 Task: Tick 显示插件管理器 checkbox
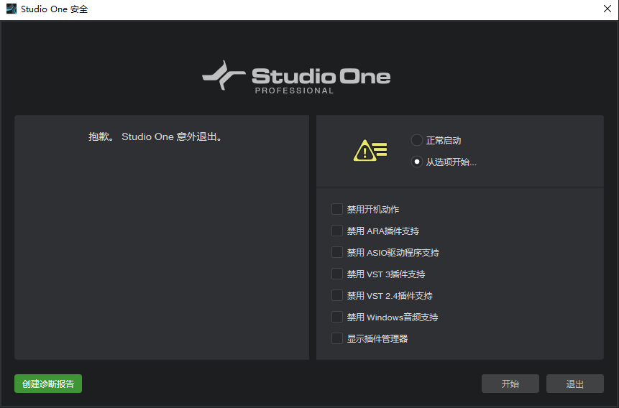336,338
